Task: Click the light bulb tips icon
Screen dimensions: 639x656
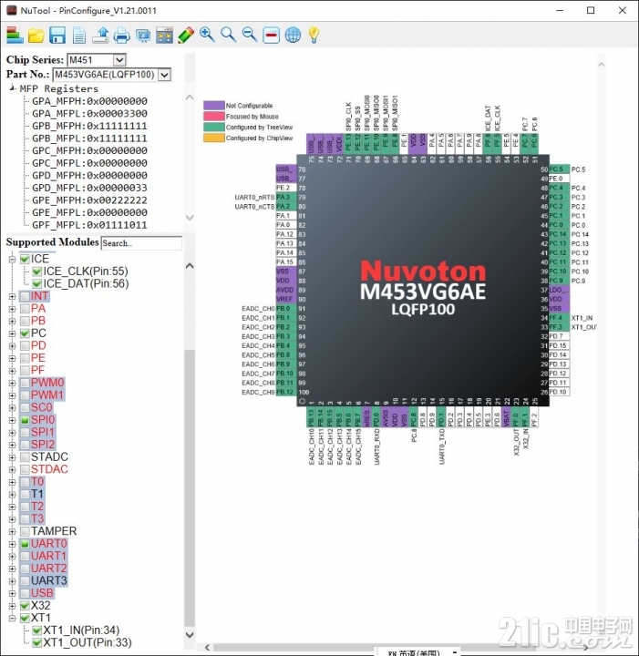Action: (314, 36)
